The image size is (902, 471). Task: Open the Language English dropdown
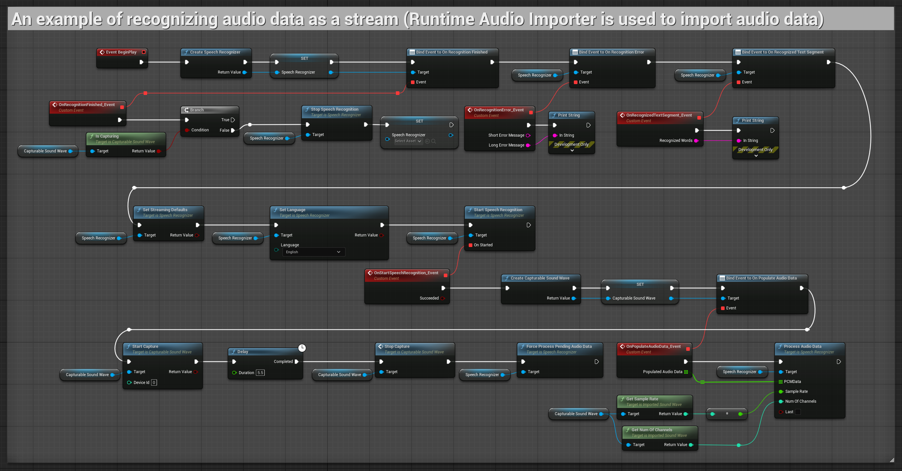point(313,252)
